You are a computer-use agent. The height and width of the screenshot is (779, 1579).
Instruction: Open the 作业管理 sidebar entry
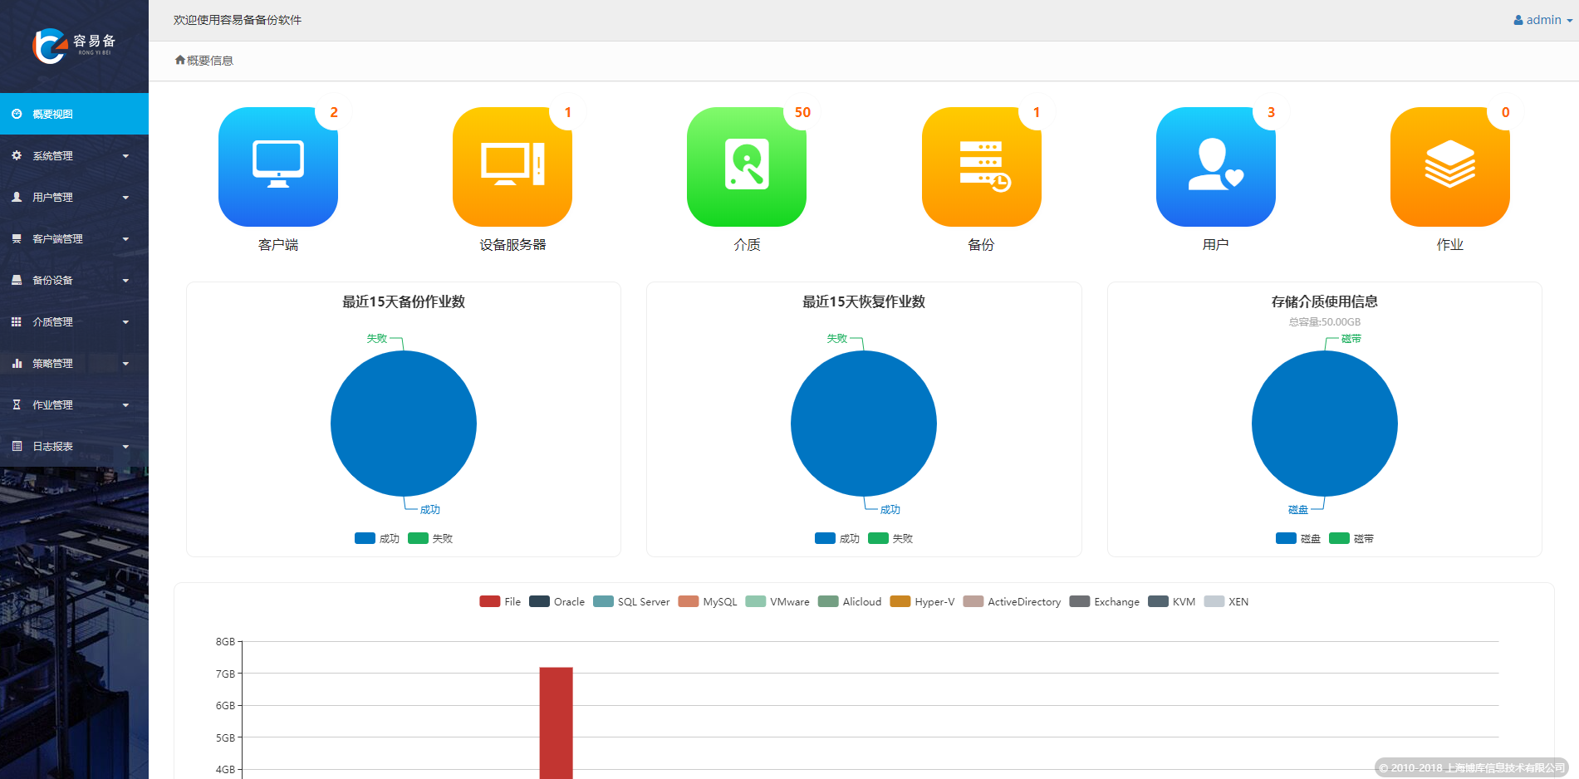tap(74, 404)
